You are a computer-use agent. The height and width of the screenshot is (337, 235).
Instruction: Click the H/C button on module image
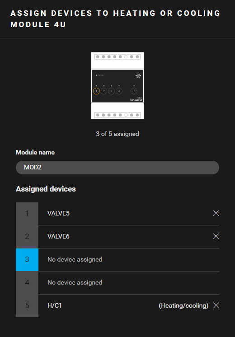point(134,91)
